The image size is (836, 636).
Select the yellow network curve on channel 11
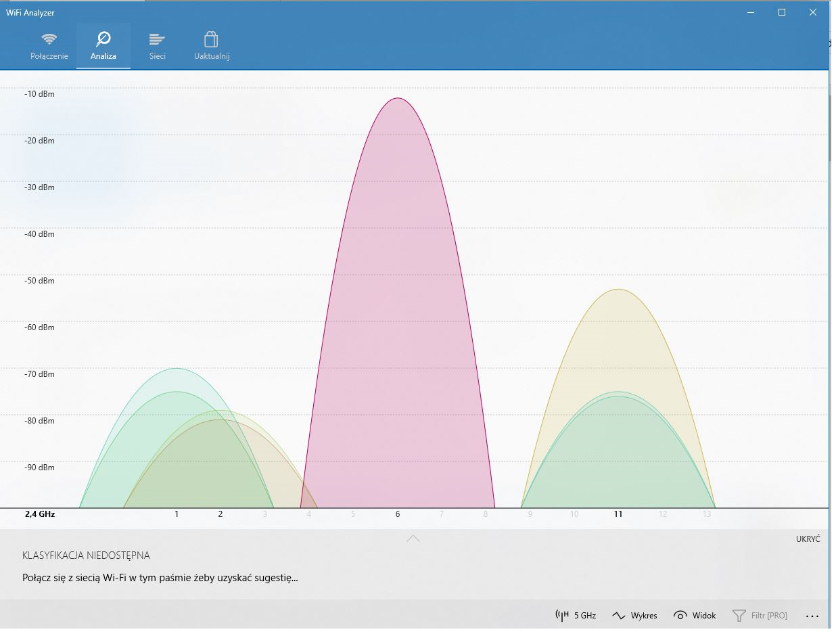pyautogui.click(x=618, y=338)
